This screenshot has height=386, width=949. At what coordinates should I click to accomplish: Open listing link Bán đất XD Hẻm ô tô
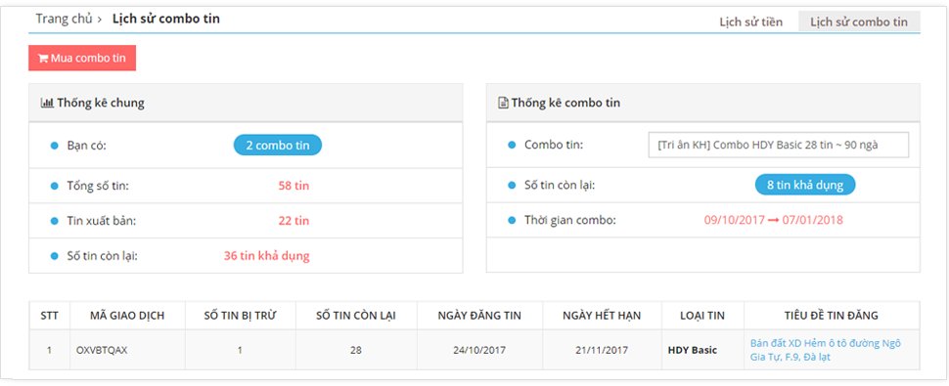[826, 350]
